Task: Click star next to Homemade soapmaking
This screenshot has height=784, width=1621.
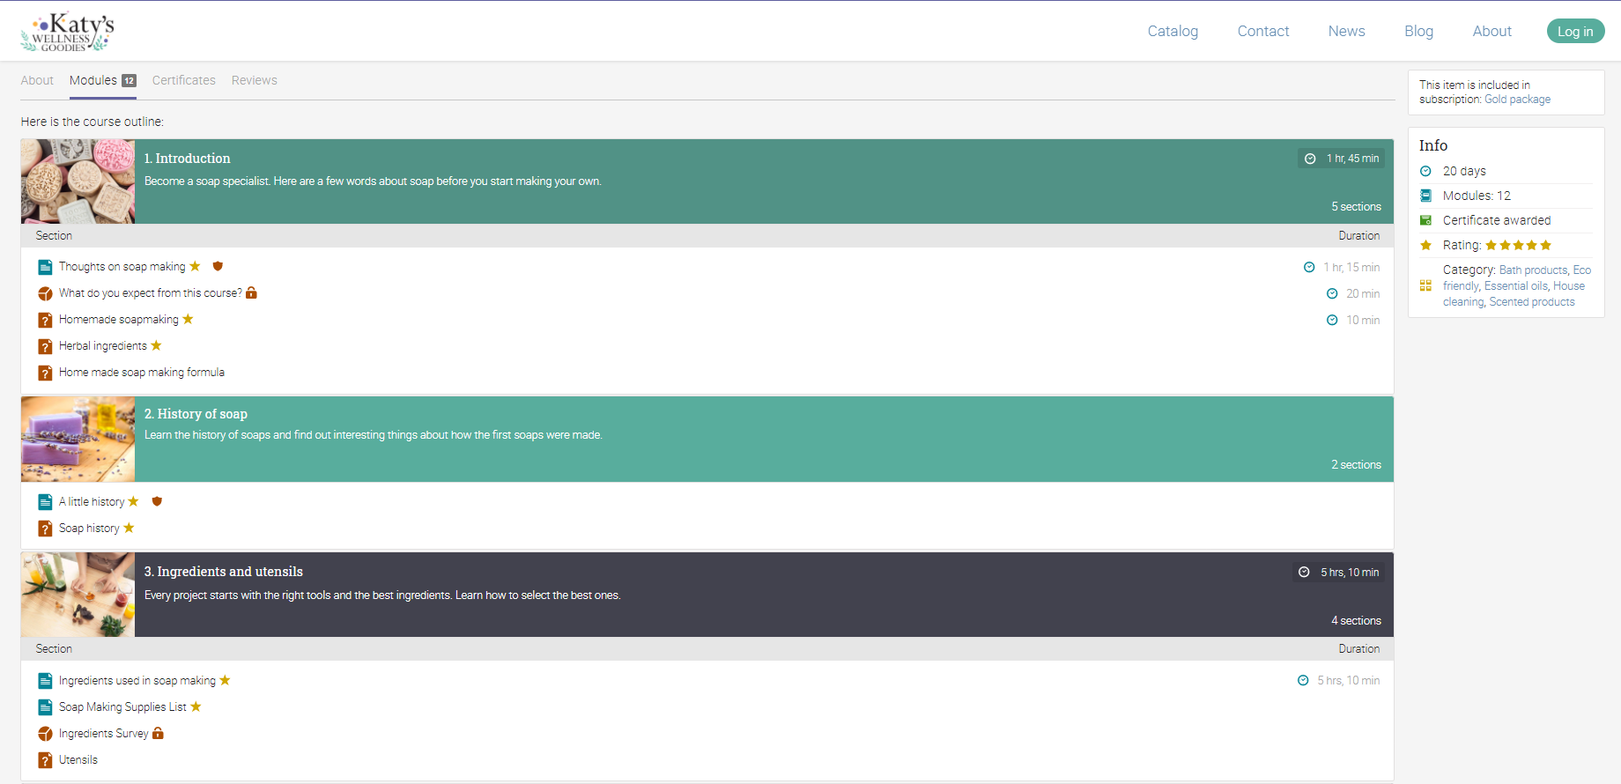Action: [188, 319]
